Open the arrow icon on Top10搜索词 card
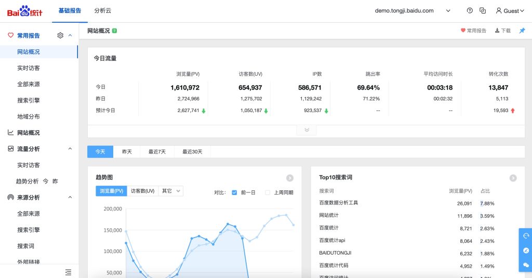 pos(513,178)
